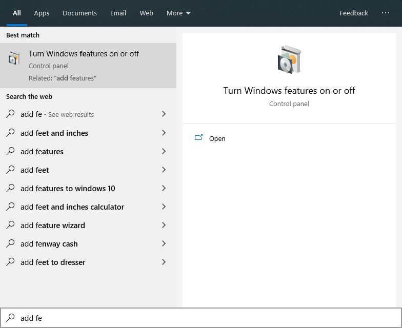402x328 pixels.
Task: Click magnifier icon beside 'add features to windows 10'
Action: point(10,188)
